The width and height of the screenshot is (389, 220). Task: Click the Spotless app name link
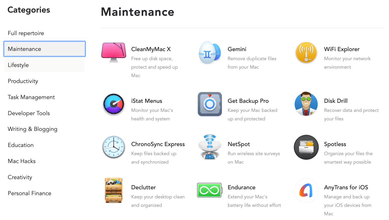(x=335, y=144)
